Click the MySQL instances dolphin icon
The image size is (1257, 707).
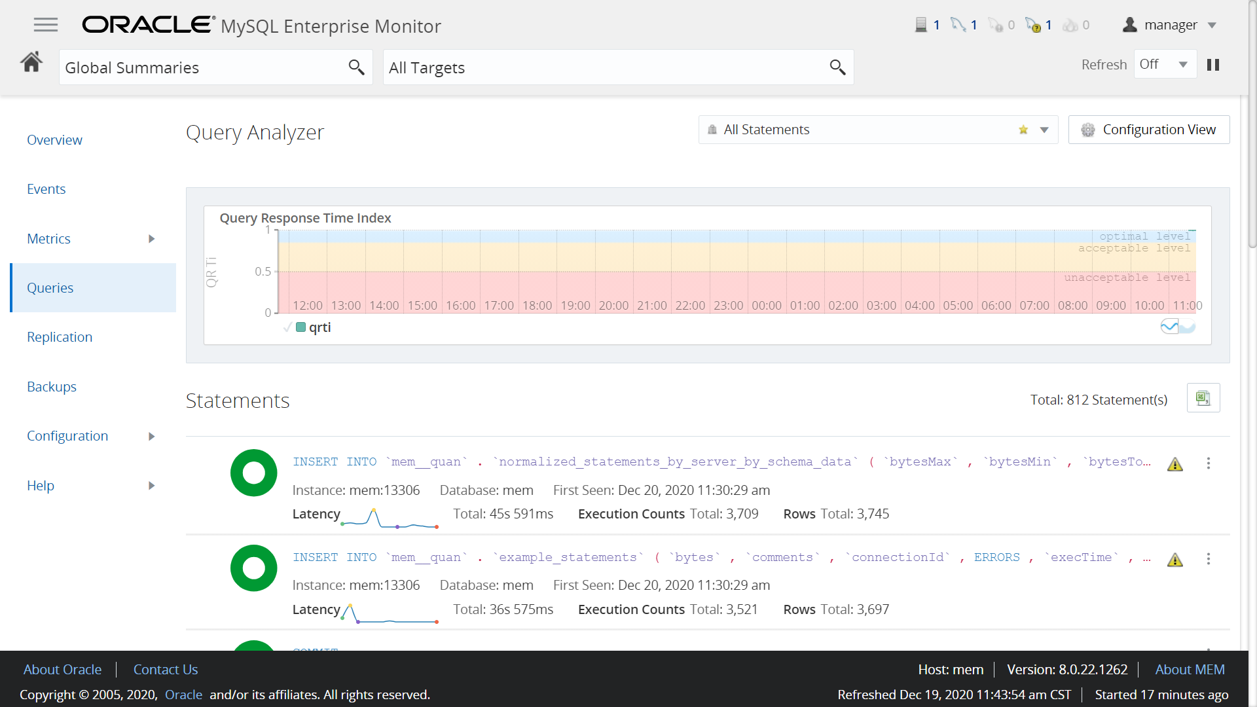[958, 25]
